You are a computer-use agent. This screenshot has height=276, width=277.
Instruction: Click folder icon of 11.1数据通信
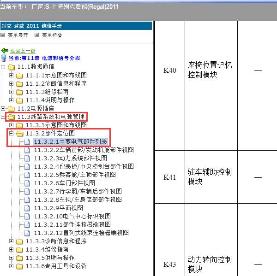tap(12, 67)
